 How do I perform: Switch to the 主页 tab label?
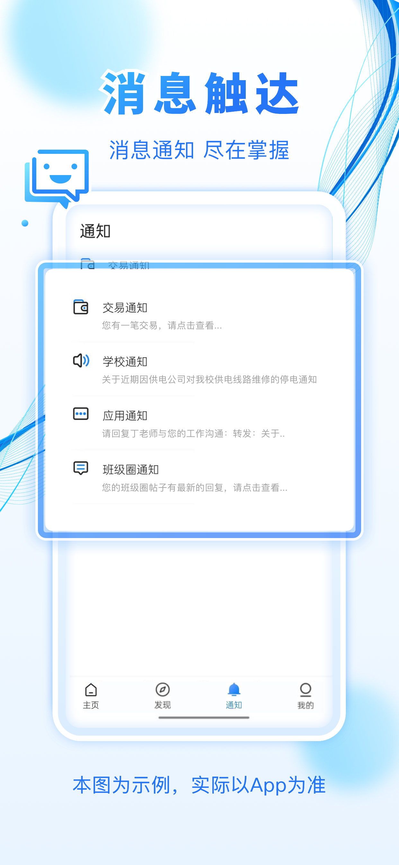coord(91,705)
